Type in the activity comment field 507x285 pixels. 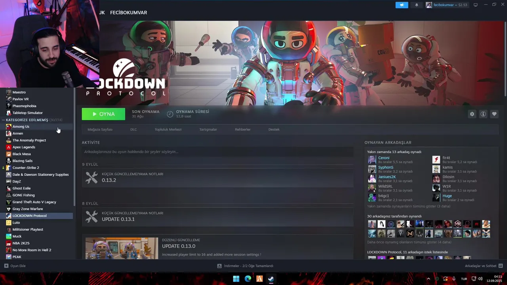[217, 152]
